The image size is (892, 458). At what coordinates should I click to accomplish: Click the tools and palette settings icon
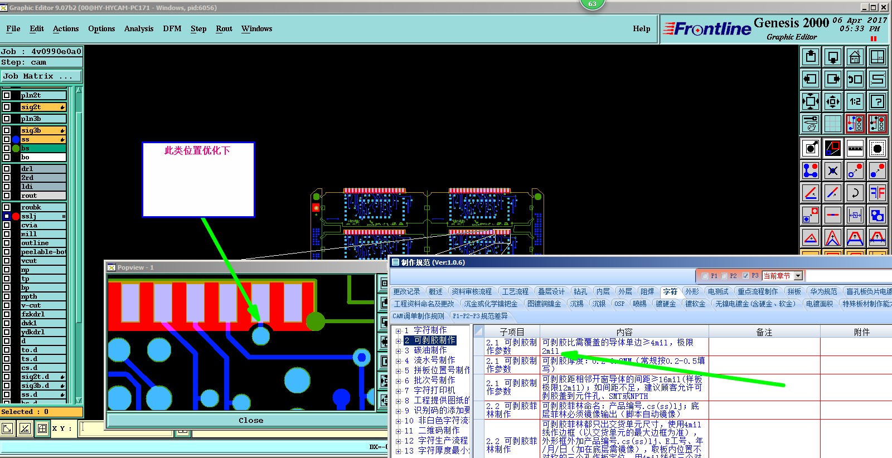click(811, 124)
